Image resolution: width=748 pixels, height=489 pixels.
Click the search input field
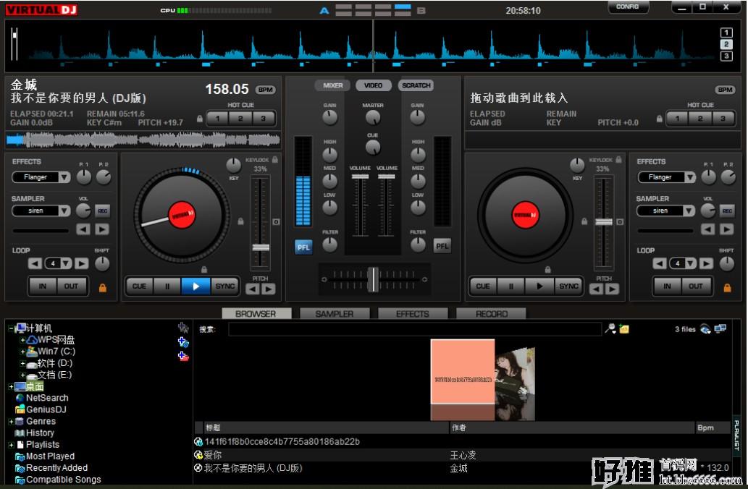click(x=414, y=329)
